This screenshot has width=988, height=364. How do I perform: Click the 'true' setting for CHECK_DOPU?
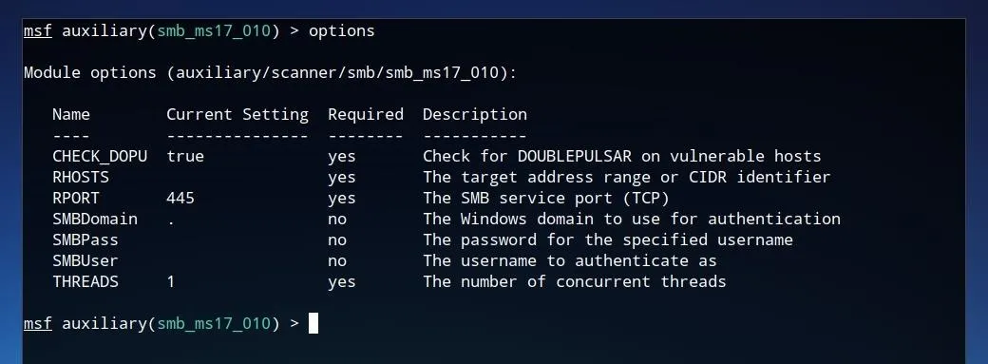click(185, 157)
